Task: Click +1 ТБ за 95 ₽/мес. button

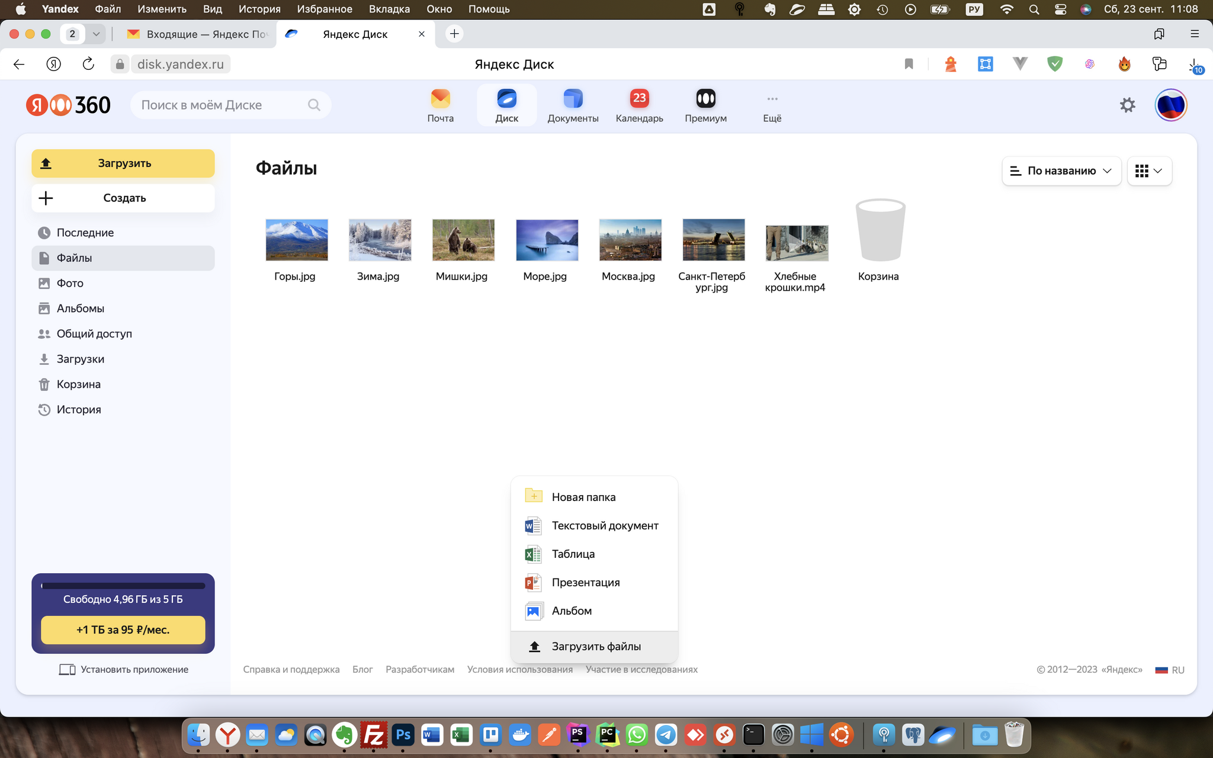Action: coord(123,629)
